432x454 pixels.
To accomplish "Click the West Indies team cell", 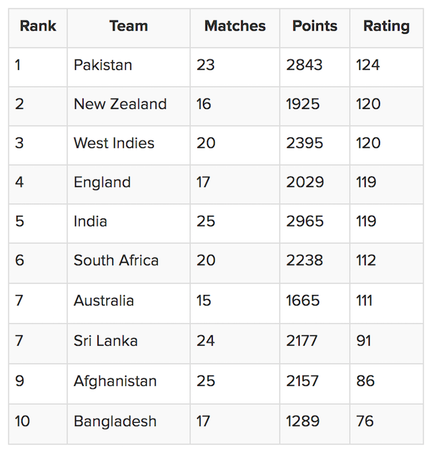I will click(x=114, y=143).
